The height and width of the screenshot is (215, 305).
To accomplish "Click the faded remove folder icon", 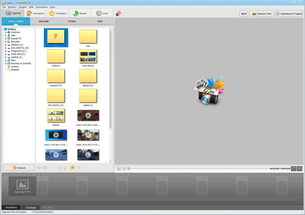I will tap(78, 167).
